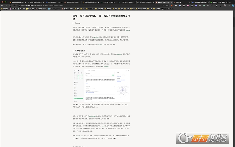235x147 pixels.
Task: Open the browser home page
Action: (x=14, y=6)
